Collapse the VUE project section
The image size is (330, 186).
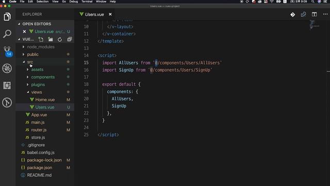point(19,39)
